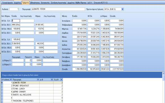Screen dimensions: 165x103
Task: Click the Κωδικός input field at top
Action: click(14, 9)
